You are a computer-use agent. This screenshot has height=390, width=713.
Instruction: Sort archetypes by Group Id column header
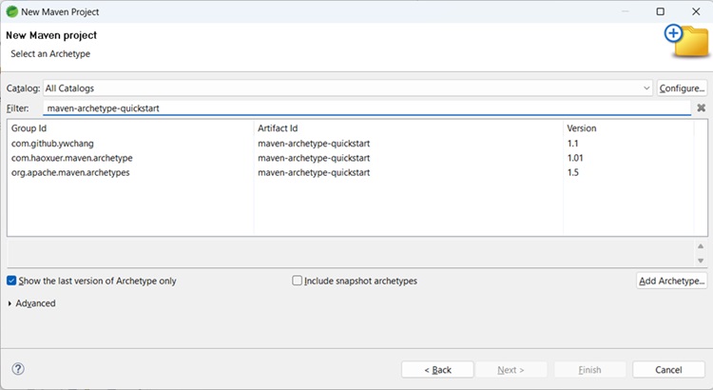tap(129, 127)
